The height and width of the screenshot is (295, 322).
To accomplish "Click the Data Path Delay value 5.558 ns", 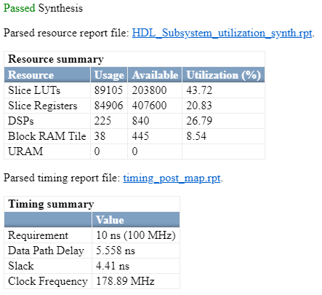I will [x=116, y=251].
